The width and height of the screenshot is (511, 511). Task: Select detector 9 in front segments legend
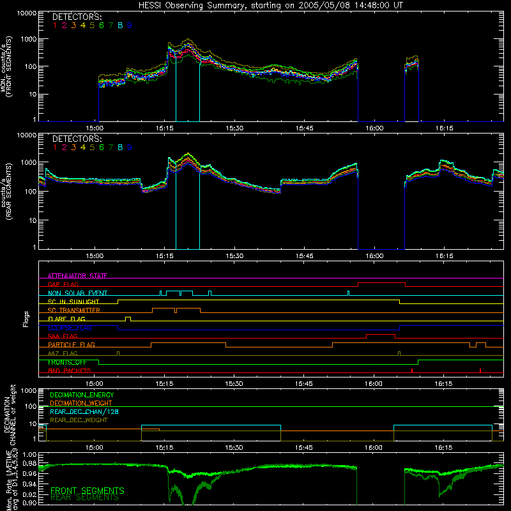coord(130,25)
